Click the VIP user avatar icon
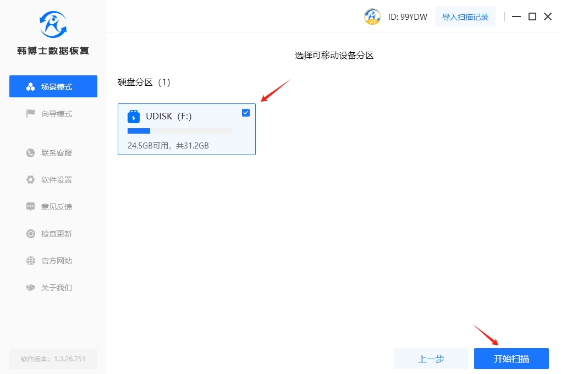This screenshot has height=374, width=561. pyautogui.click(x=372, y=16)
